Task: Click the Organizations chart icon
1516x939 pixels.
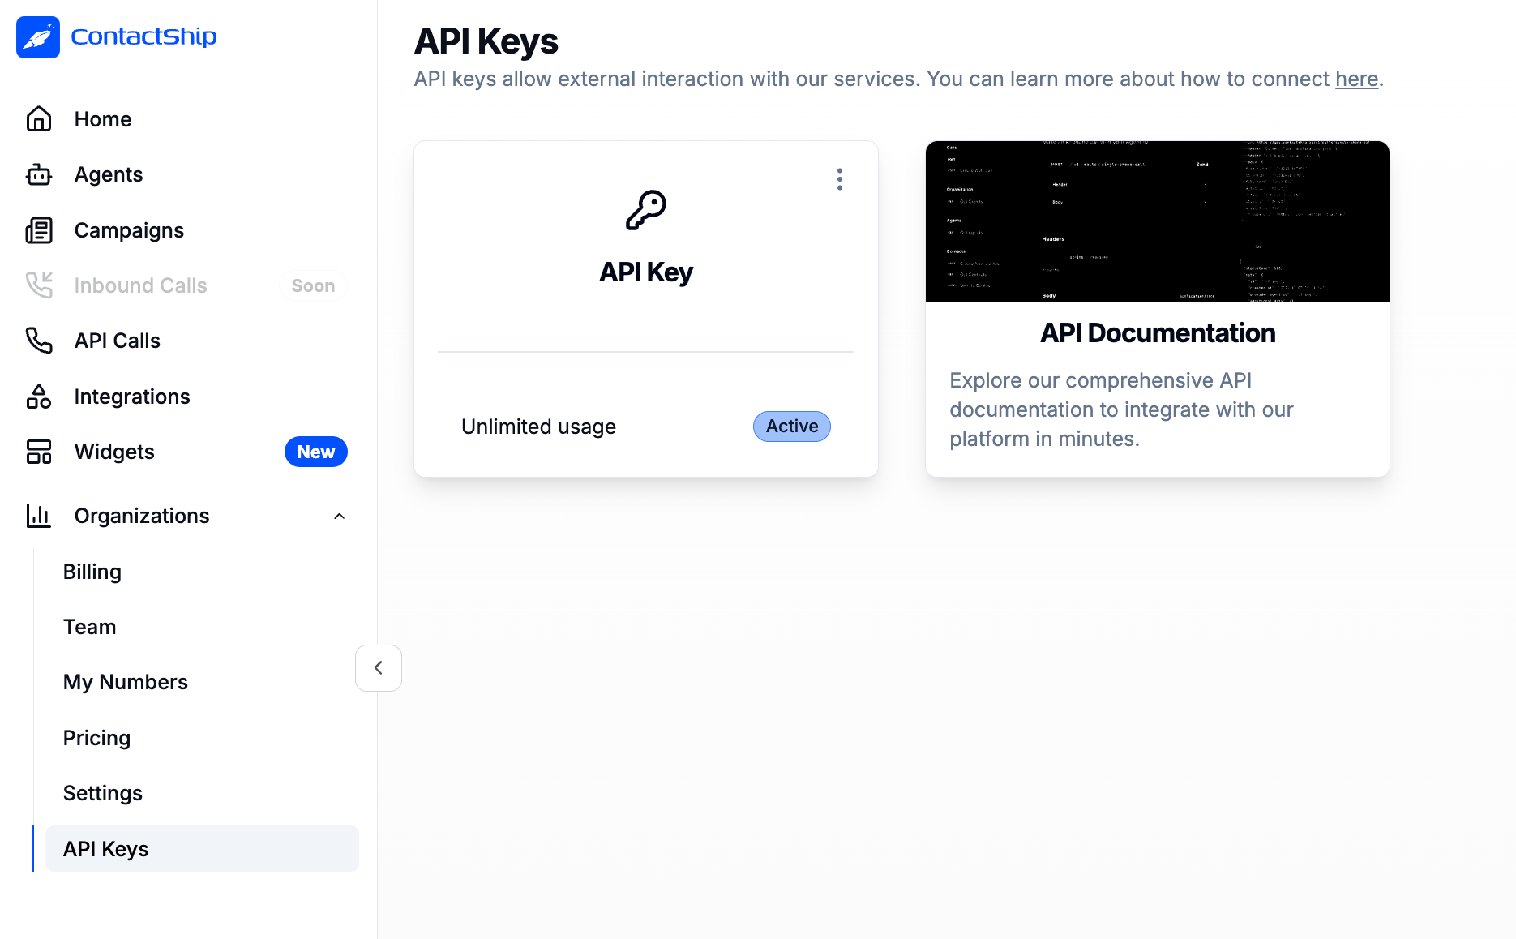Action: [x=38, y=516]
